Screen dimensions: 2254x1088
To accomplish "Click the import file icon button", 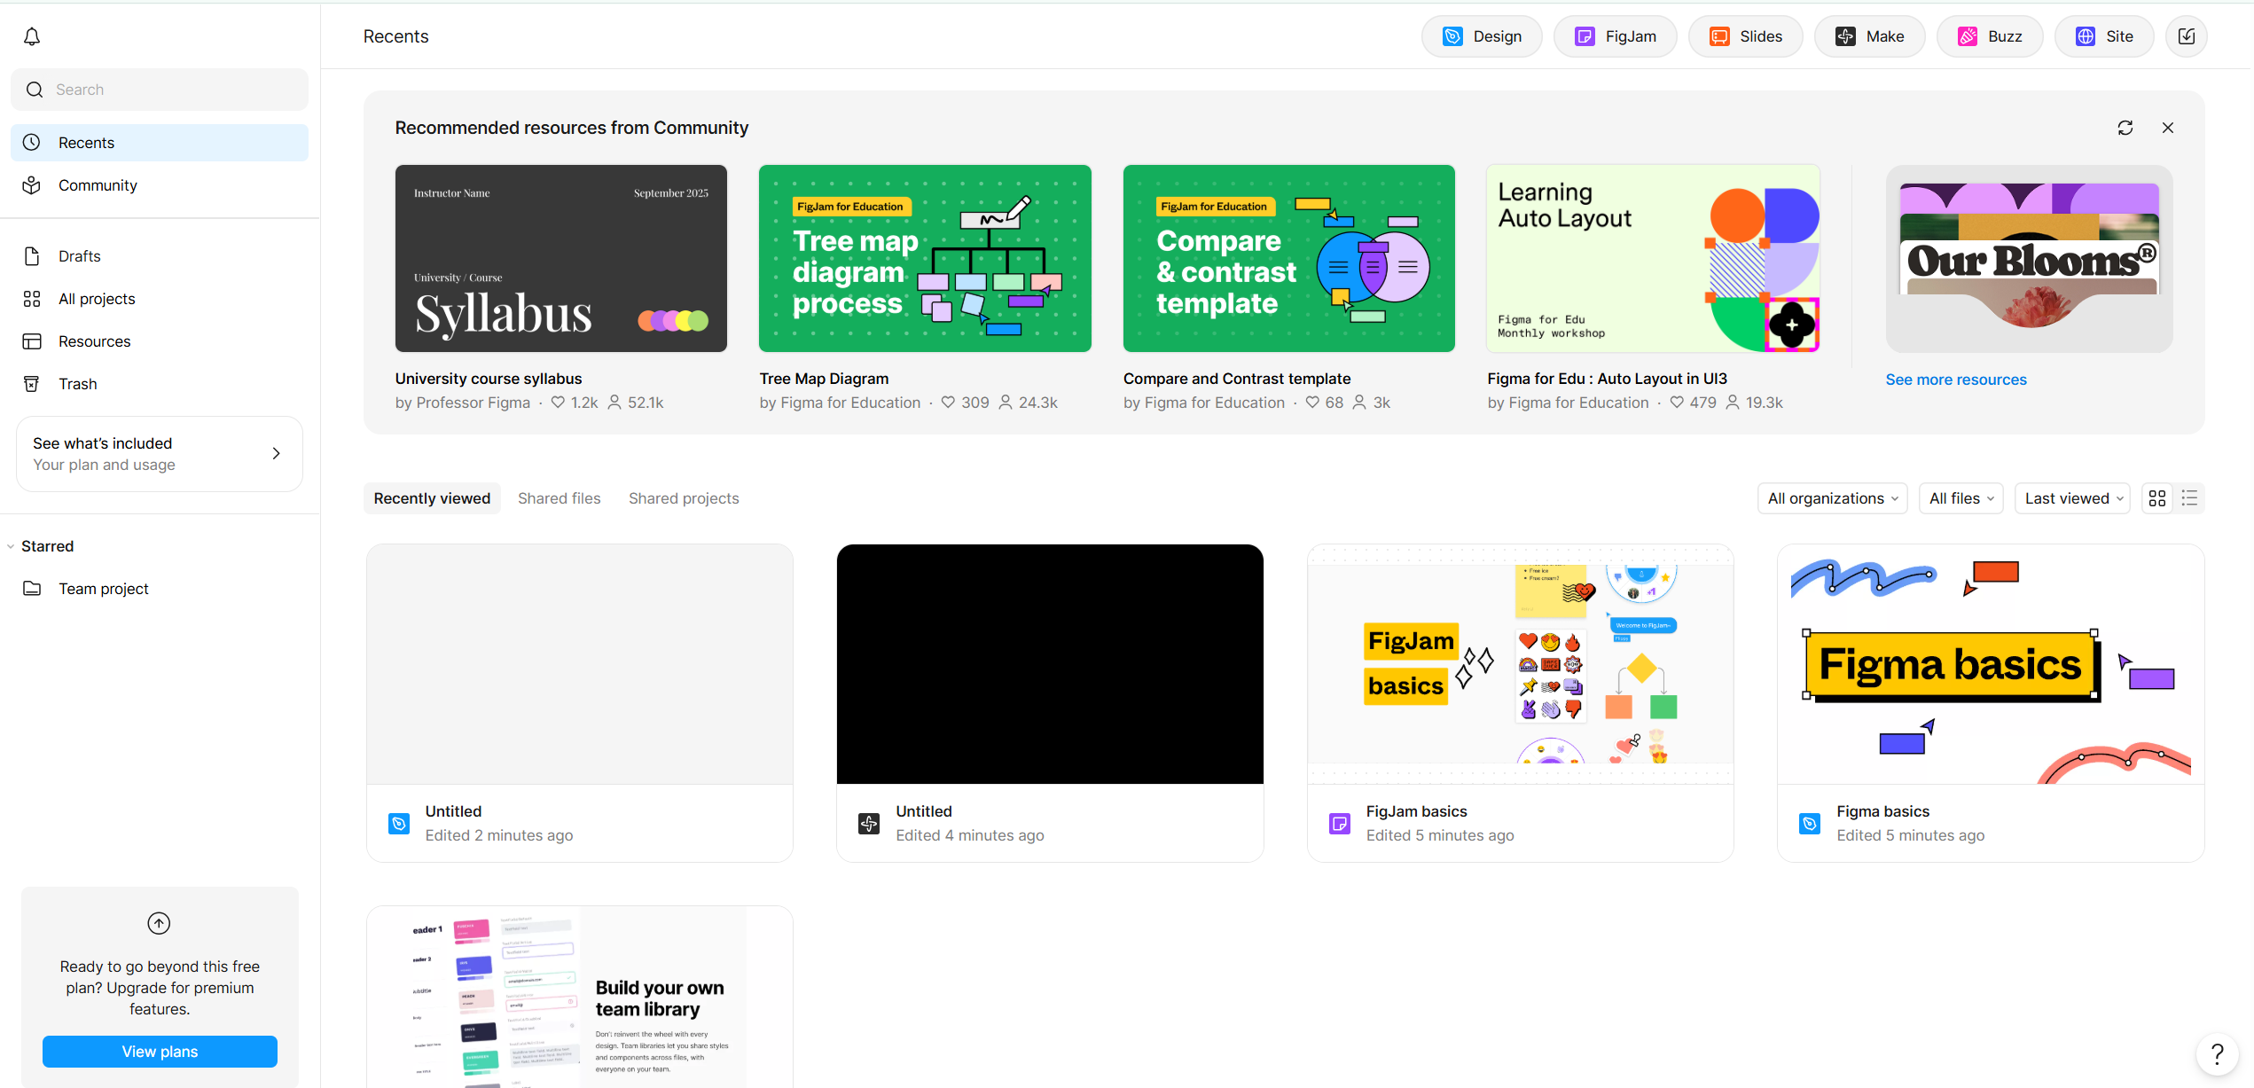I will 2187,36.
